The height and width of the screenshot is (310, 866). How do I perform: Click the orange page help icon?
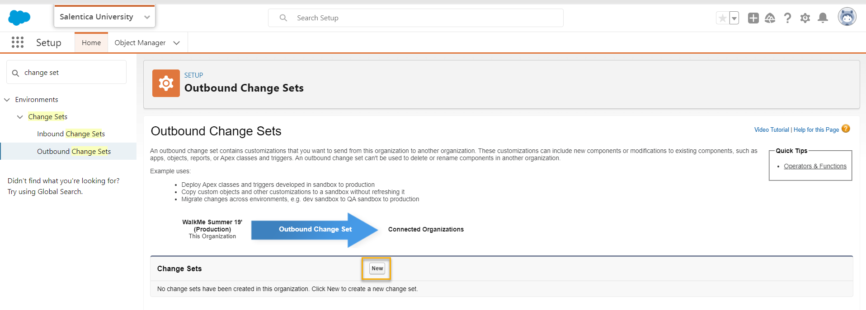click(846, 129)
